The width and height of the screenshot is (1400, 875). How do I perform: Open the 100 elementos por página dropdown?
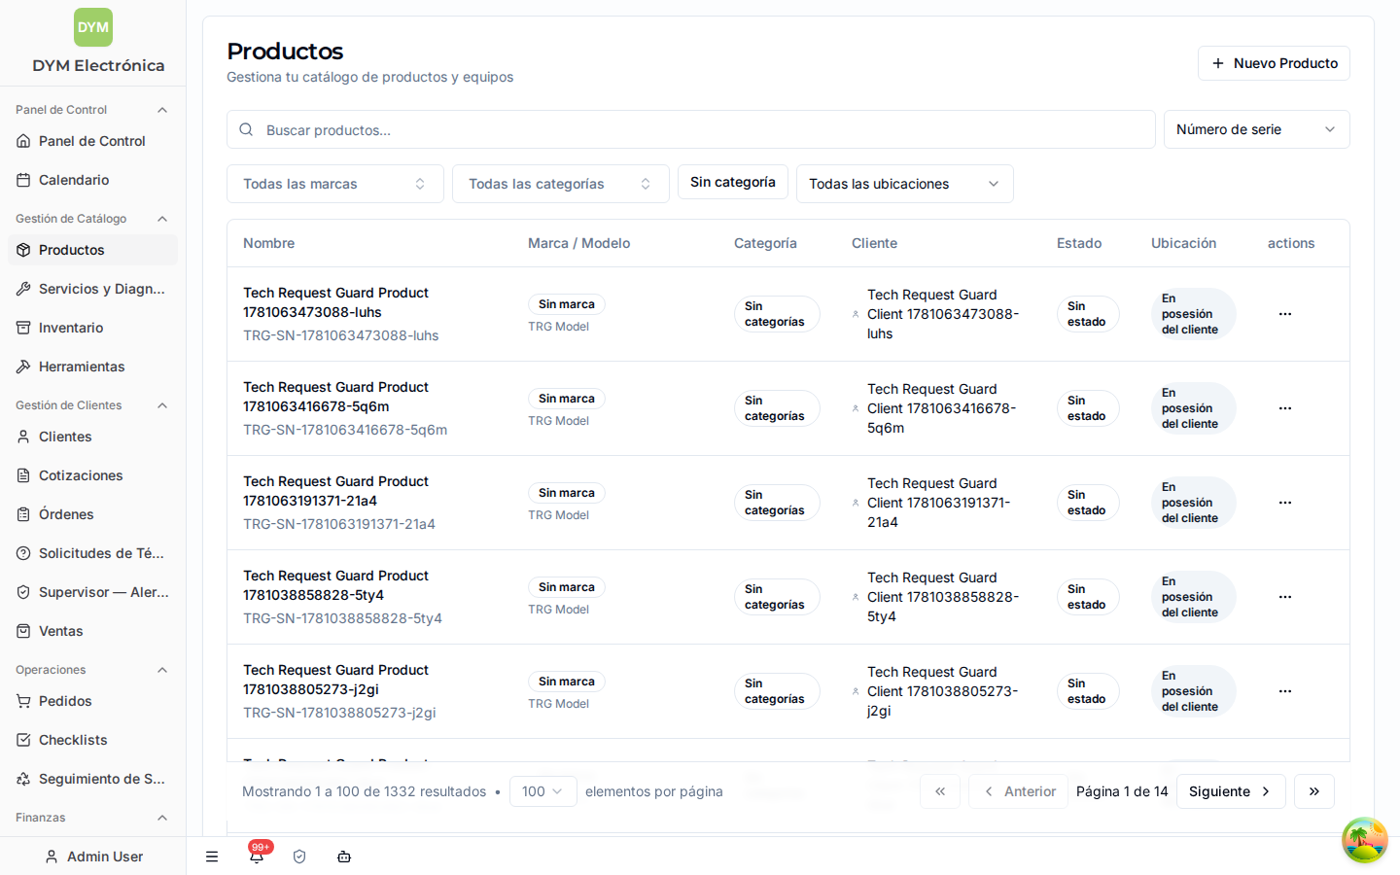click(542, 791)
